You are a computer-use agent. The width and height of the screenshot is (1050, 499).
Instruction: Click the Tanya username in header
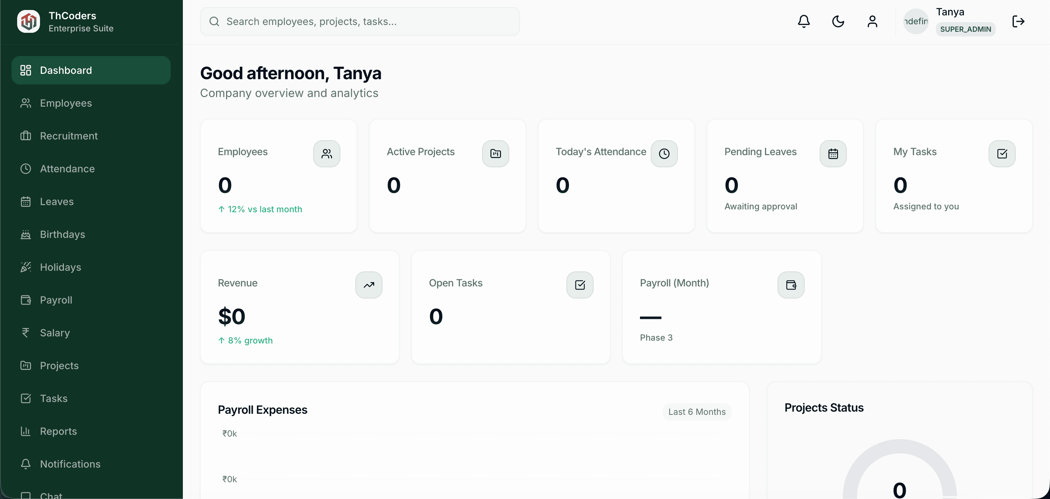950,12
